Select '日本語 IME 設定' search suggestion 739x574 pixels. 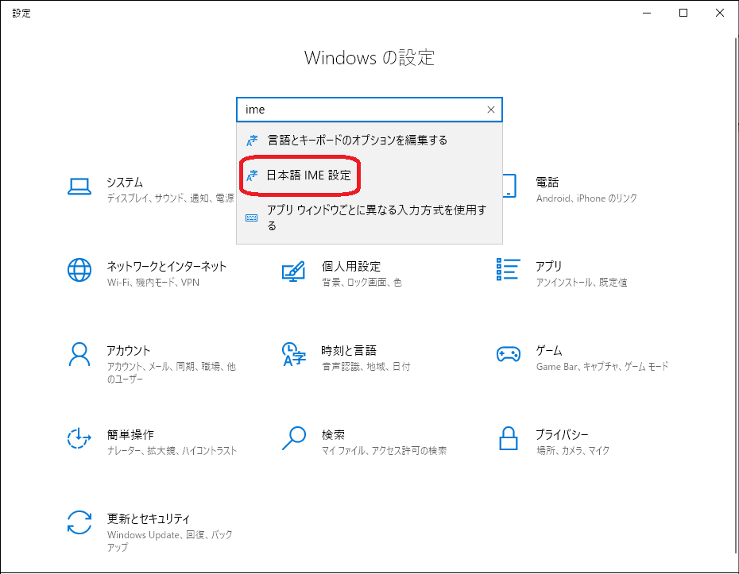308,175
